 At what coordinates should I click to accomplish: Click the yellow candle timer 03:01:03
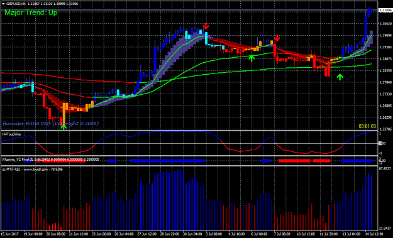(x=367, y=126)
